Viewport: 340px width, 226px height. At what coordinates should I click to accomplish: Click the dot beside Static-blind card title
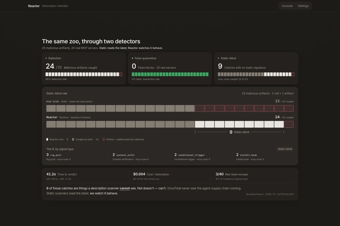pyautogui.click(x=219, y=58)
